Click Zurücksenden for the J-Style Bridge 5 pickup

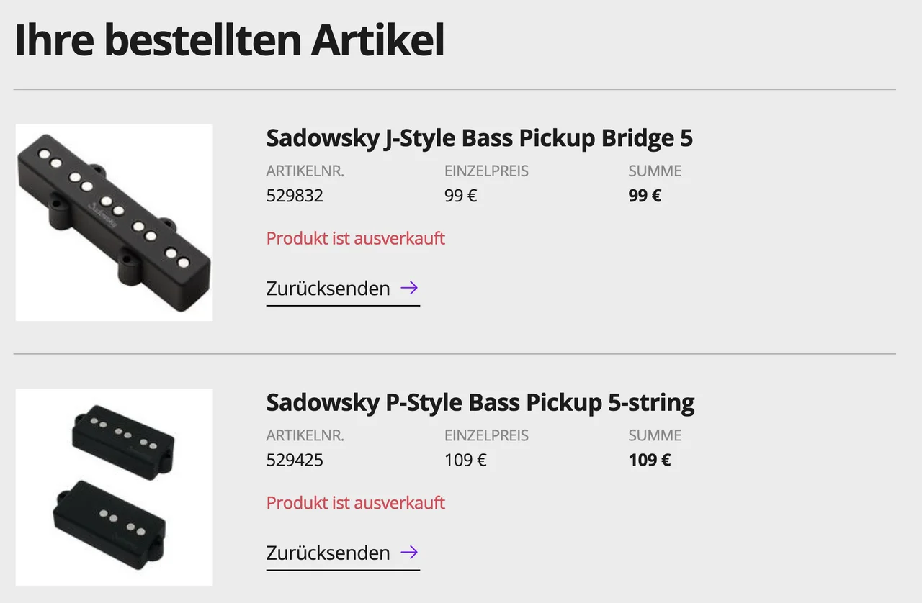tap(328, 289)
